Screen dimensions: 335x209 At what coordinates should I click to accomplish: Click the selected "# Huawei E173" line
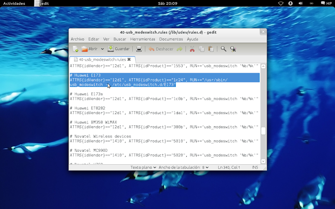pyautogui.click(x=85, y=75)
